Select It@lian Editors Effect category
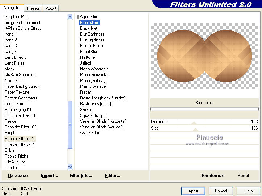Viewport: 262px width, 196px height. 23,28
